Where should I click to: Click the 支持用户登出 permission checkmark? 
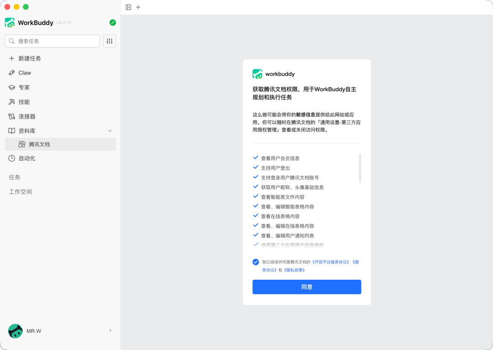tap(256, 167)
